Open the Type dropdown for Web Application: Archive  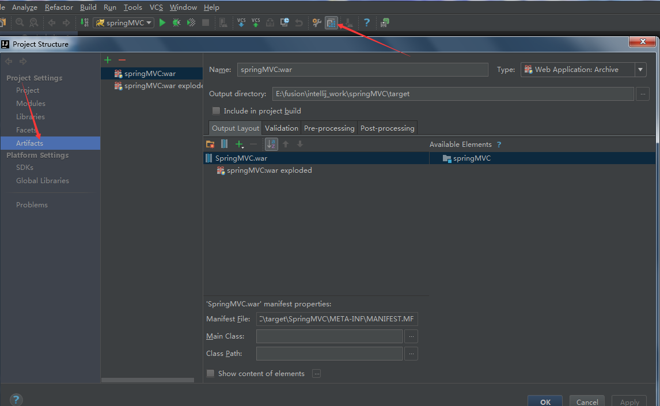tap(640, 70)
